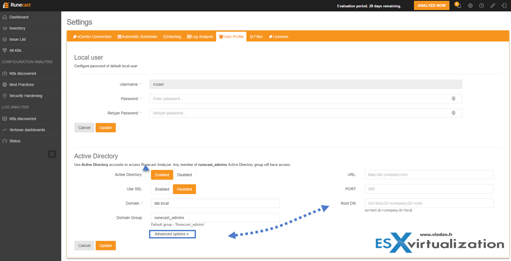Image resolution: width=511 pixels, height=261 pixels.
Task: Click the Runecast logo
Action: [x=17, y=5]
